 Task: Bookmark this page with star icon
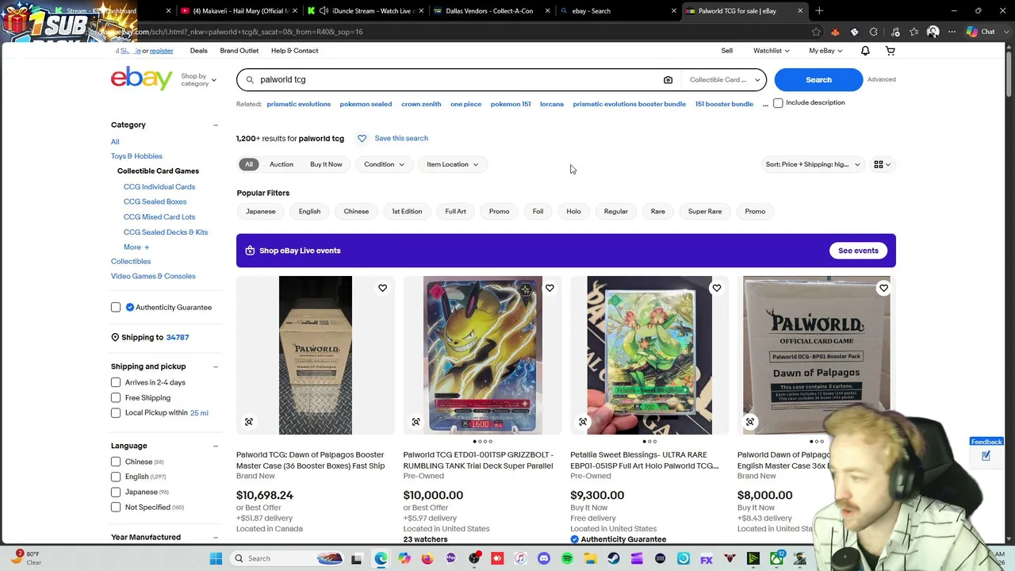816,32
